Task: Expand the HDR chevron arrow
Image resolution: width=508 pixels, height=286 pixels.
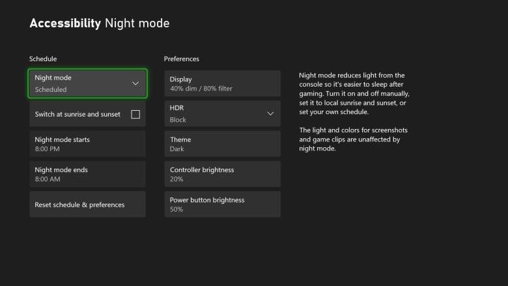Action: point(270,114)
